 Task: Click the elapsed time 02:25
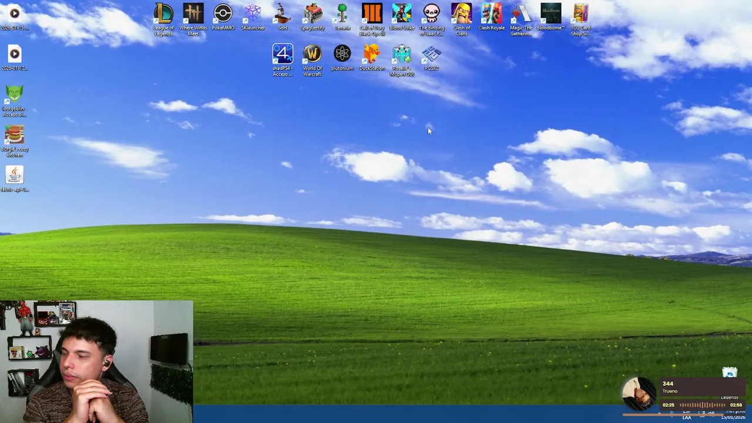point(669,405)
